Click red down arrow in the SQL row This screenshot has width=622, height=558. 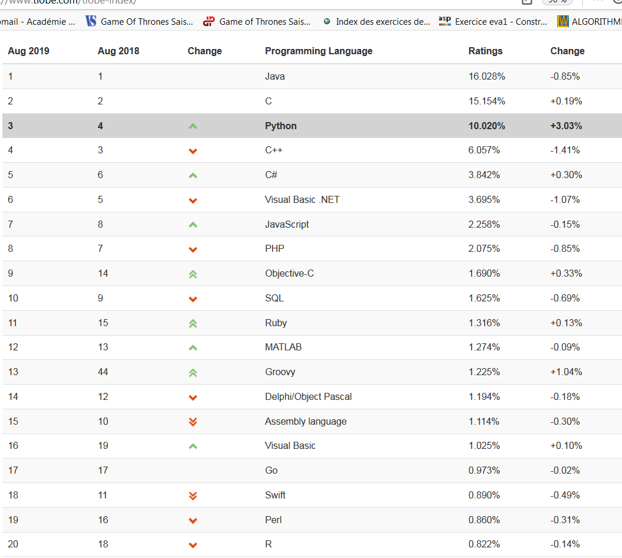[193, 299]
